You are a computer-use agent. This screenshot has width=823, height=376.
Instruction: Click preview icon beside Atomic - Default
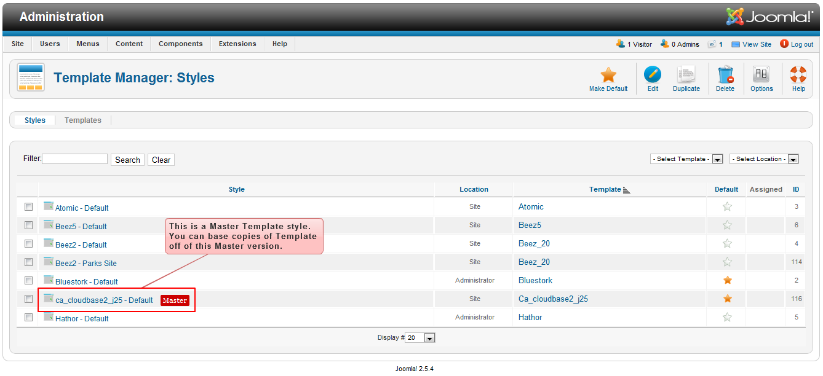coord(49,206)
